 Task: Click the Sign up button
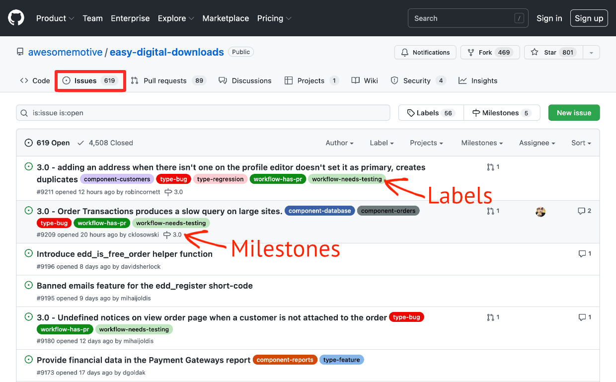pyautogui.click(x=589, y=18)
